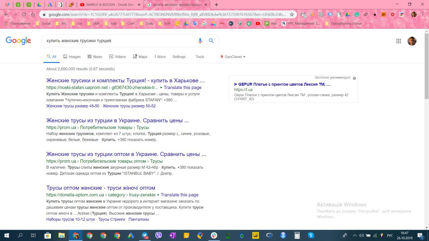This screenshot has width=429, height=241.
Task: Open the Google Keep bookmark icon
Action: click(x=177, y=23)
